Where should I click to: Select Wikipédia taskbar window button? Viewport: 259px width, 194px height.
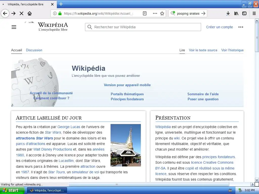coord(47,190)
